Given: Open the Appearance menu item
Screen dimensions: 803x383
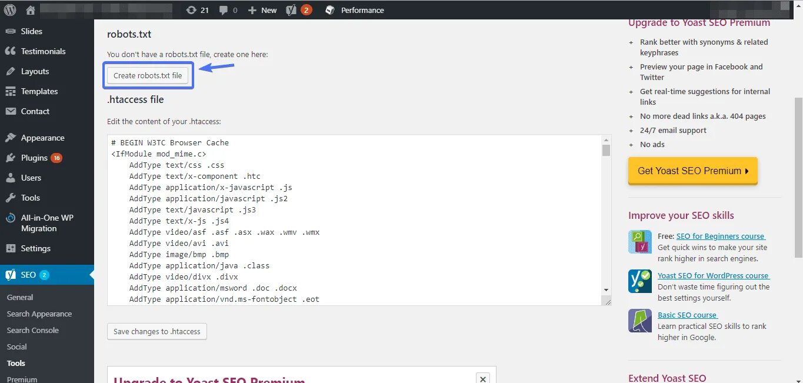Looking at the screenshot, I should click(x=43, y=138).
